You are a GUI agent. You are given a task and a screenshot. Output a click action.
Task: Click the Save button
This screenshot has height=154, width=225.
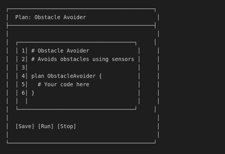[25, 126]
